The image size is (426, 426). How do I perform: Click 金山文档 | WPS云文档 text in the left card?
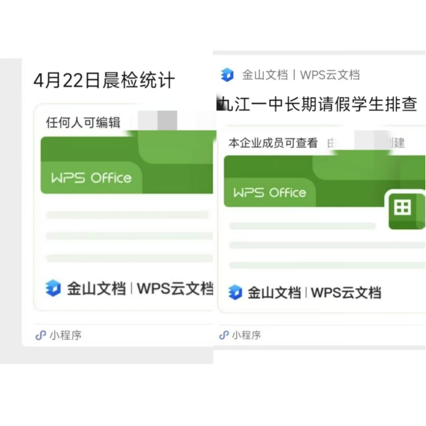(140, 288)
